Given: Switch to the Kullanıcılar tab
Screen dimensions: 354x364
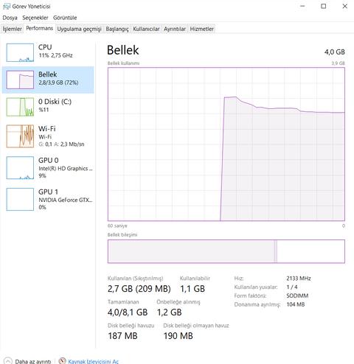Looking at the screenshot, I should coord(146,29).
